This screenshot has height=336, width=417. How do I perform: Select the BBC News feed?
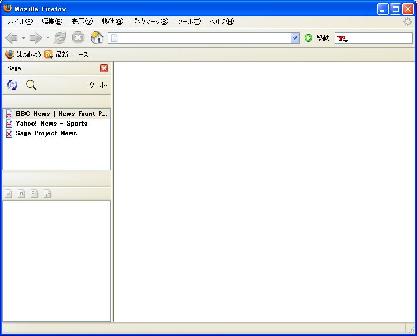(56, 114)
